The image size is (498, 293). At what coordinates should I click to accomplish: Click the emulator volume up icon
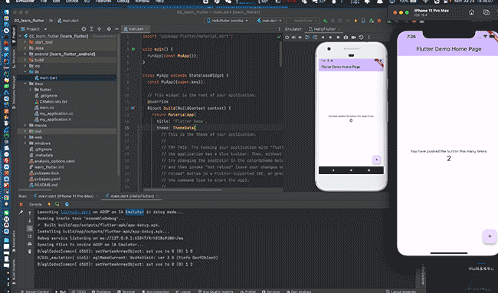tap(293, 37)
